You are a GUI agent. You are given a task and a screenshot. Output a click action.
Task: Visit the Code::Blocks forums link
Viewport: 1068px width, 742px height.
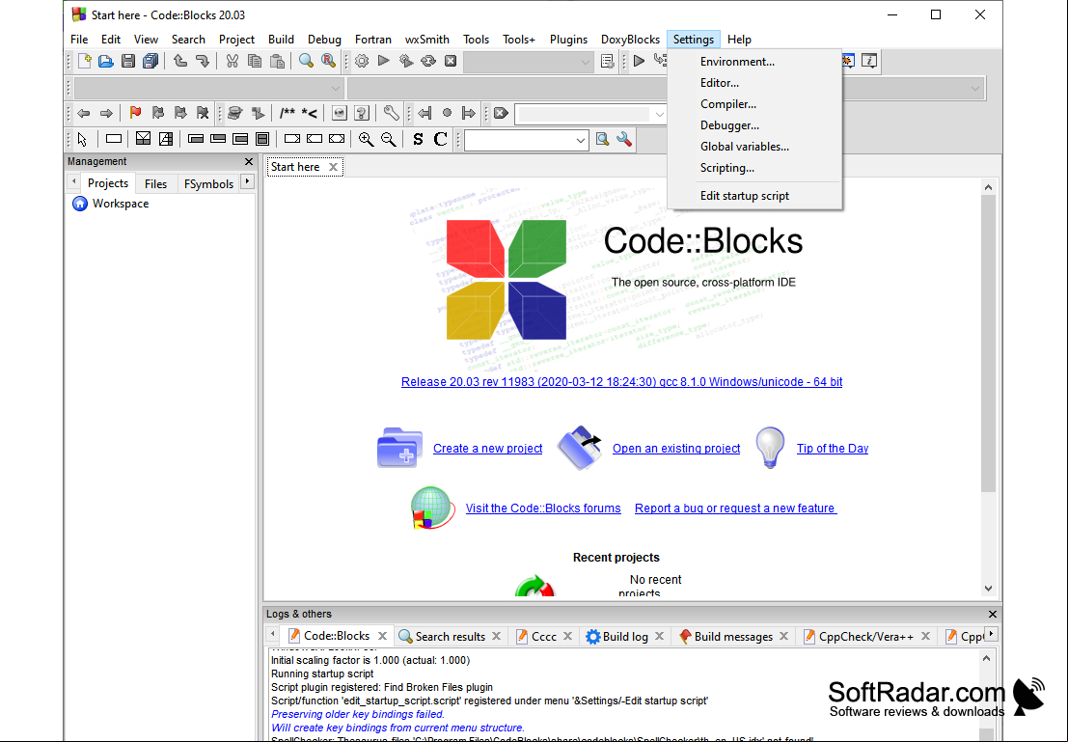point(543,508)
